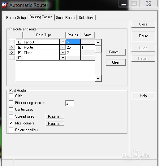Screen dimensions: 159x166
Task: Click the Start column header
Action: 88,35
